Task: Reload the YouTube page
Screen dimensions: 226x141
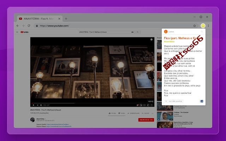Action: click(29, 26)
